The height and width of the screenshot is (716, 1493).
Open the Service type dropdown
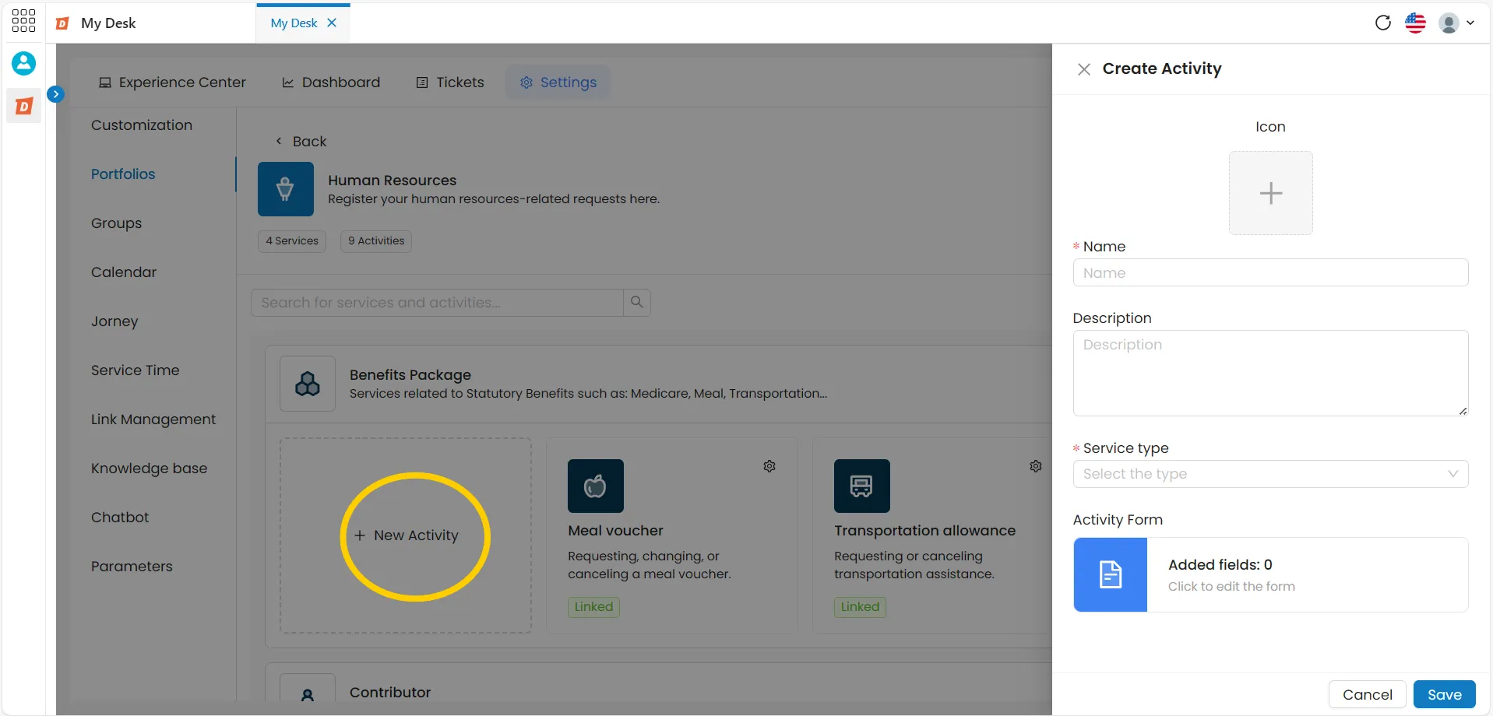tap(1271, 474)
